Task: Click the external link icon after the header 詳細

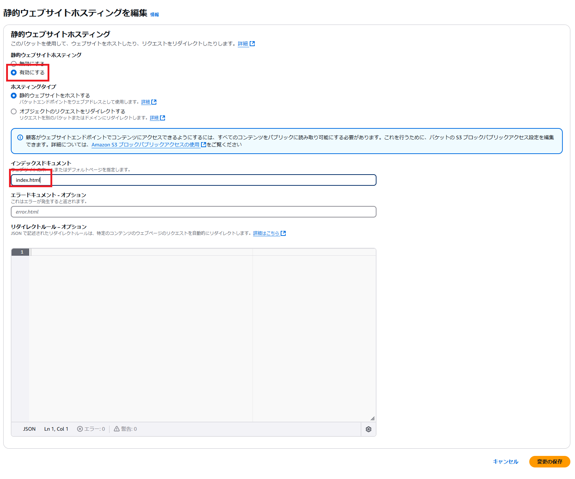Action: pyautogui.click(x=252, y=44)
